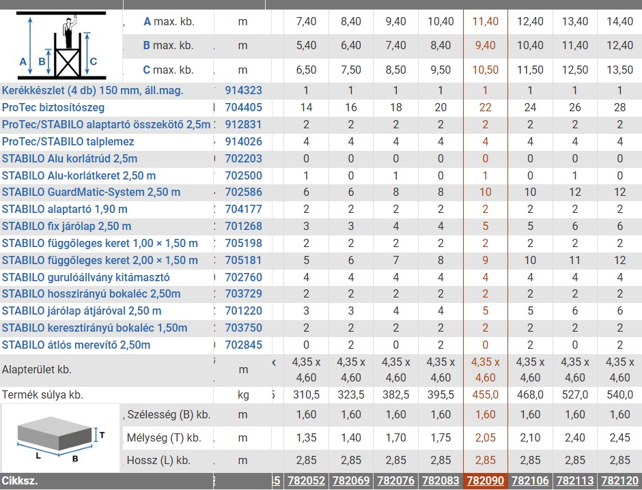Click article number 914026
Screen dimensions: 642x490
point(244,141)
